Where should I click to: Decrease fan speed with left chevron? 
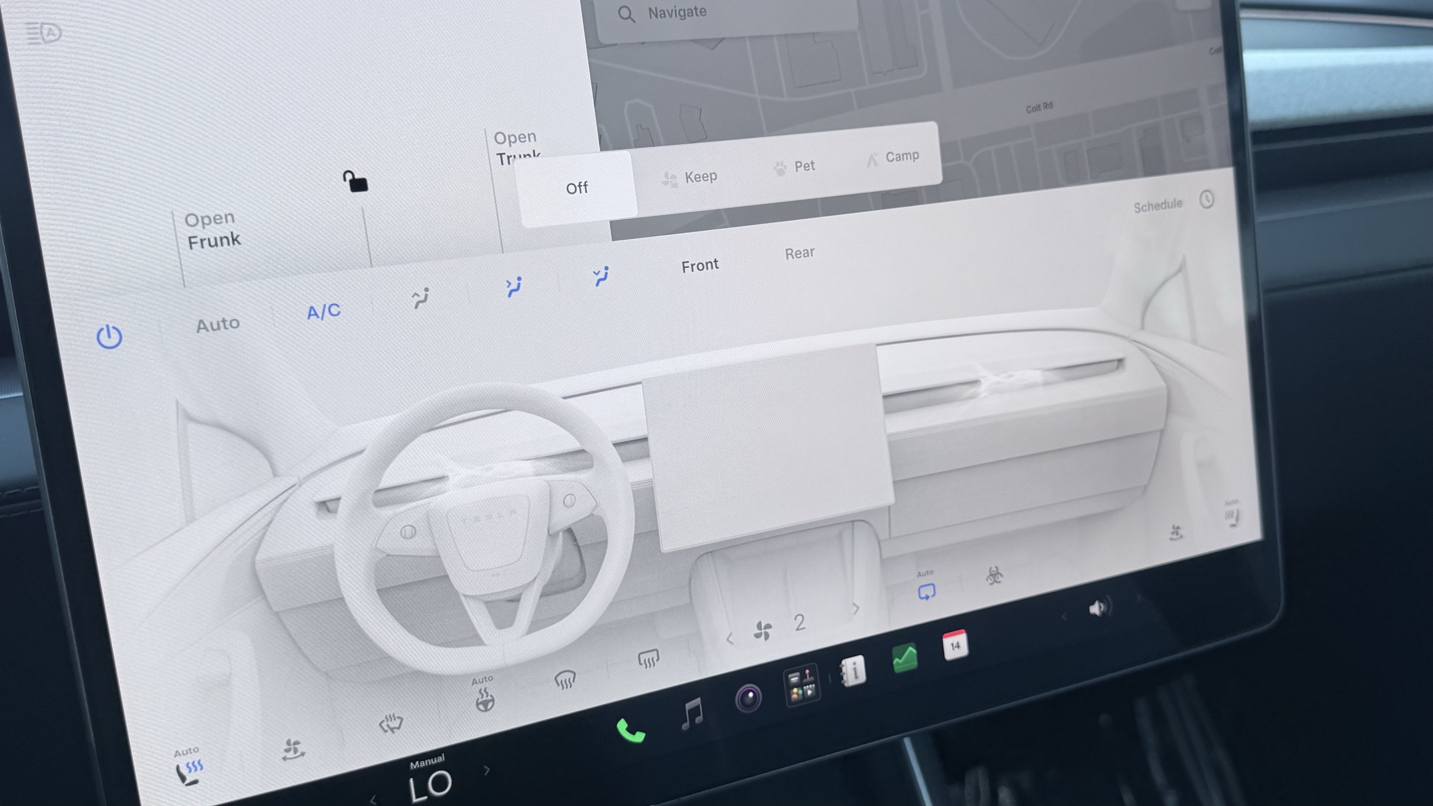tap(729, 639)
